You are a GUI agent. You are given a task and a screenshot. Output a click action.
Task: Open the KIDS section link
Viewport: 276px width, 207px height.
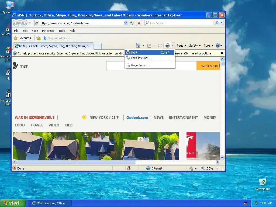[x=68, y=125]
